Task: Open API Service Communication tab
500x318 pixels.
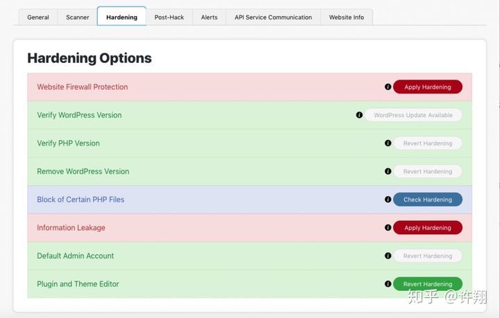Action: click(x=273, y=17)
